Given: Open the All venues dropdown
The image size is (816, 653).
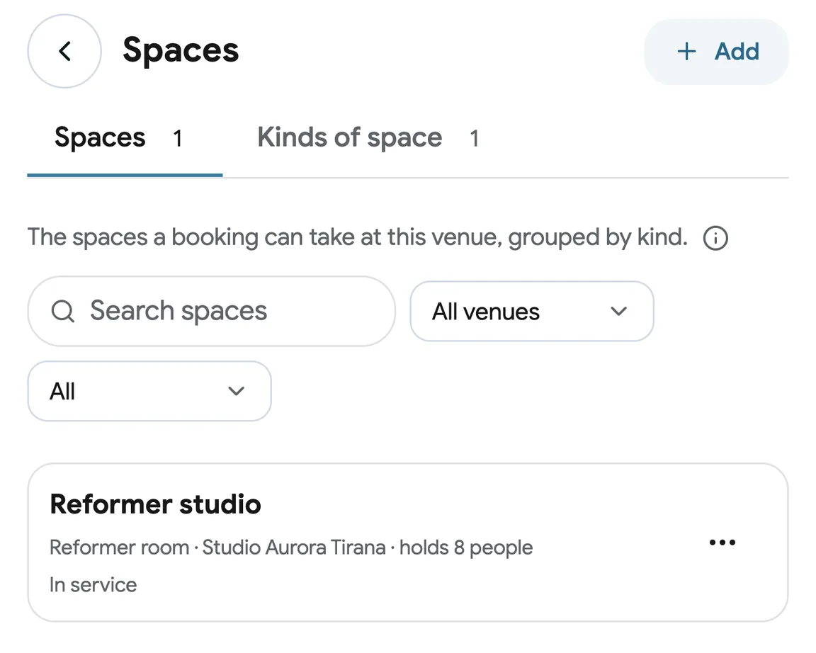Looking at the screenshot, I should tap(532, 311).
